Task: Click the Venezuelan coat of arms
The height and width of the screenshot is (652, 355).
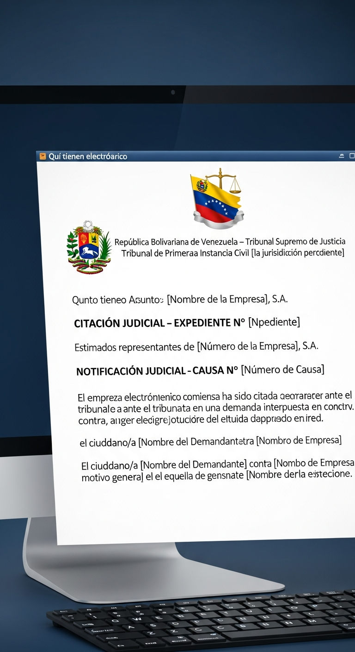Action: pyautogui.click(x=88, y=248)
